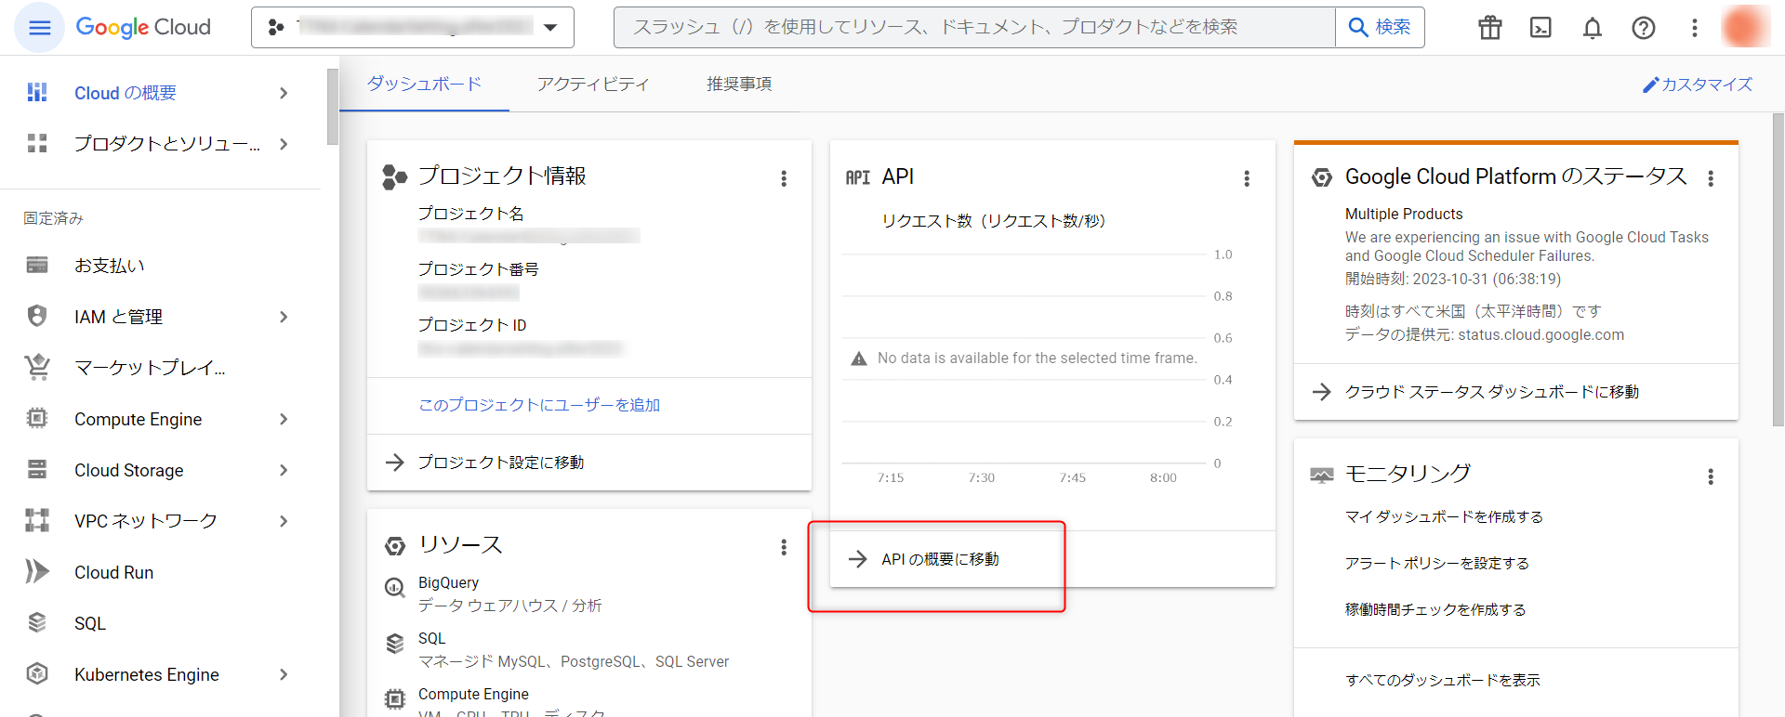
Task: Switch to the アクティビティ tab
Action: click(x=592, y=84)
